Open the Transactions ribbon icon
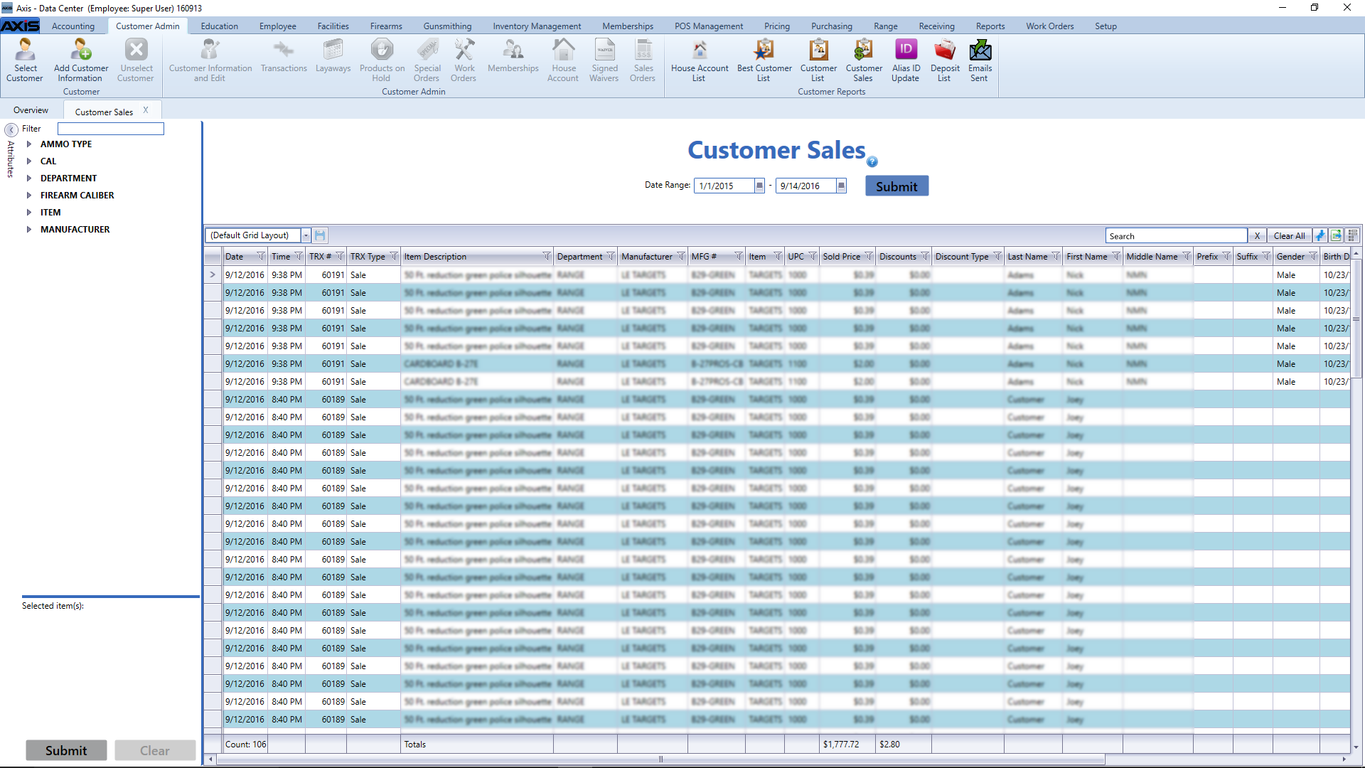The height and width of the screenshot is (768, 1365). [x=284, y=55]
